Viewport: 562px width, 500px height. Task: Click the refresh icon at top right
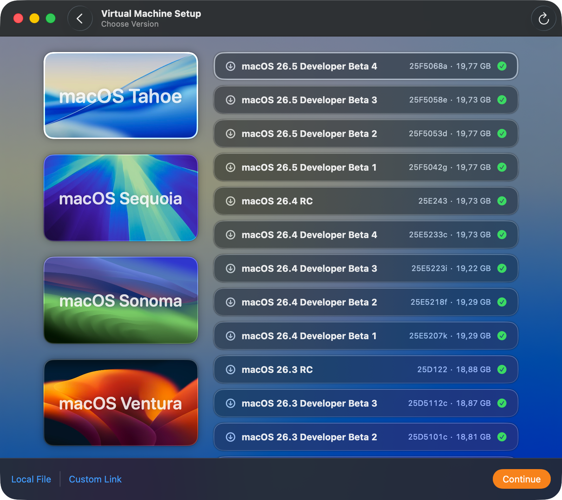pyautogui.click(x=543, y=19)
